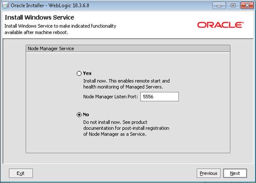Click the window title text WebLogic 10.3.6.0

(69, 5)
